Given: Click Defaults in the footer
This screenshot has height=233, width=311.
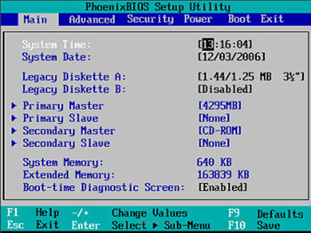Looking at the screenshot, I should point(280,214).
